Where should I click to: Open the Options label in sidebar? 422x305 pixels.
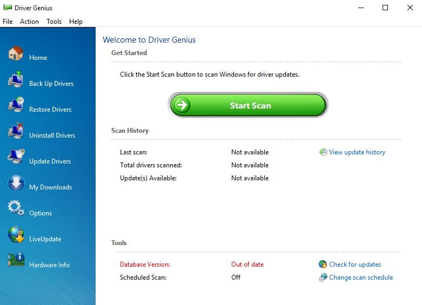pos(41,213)
